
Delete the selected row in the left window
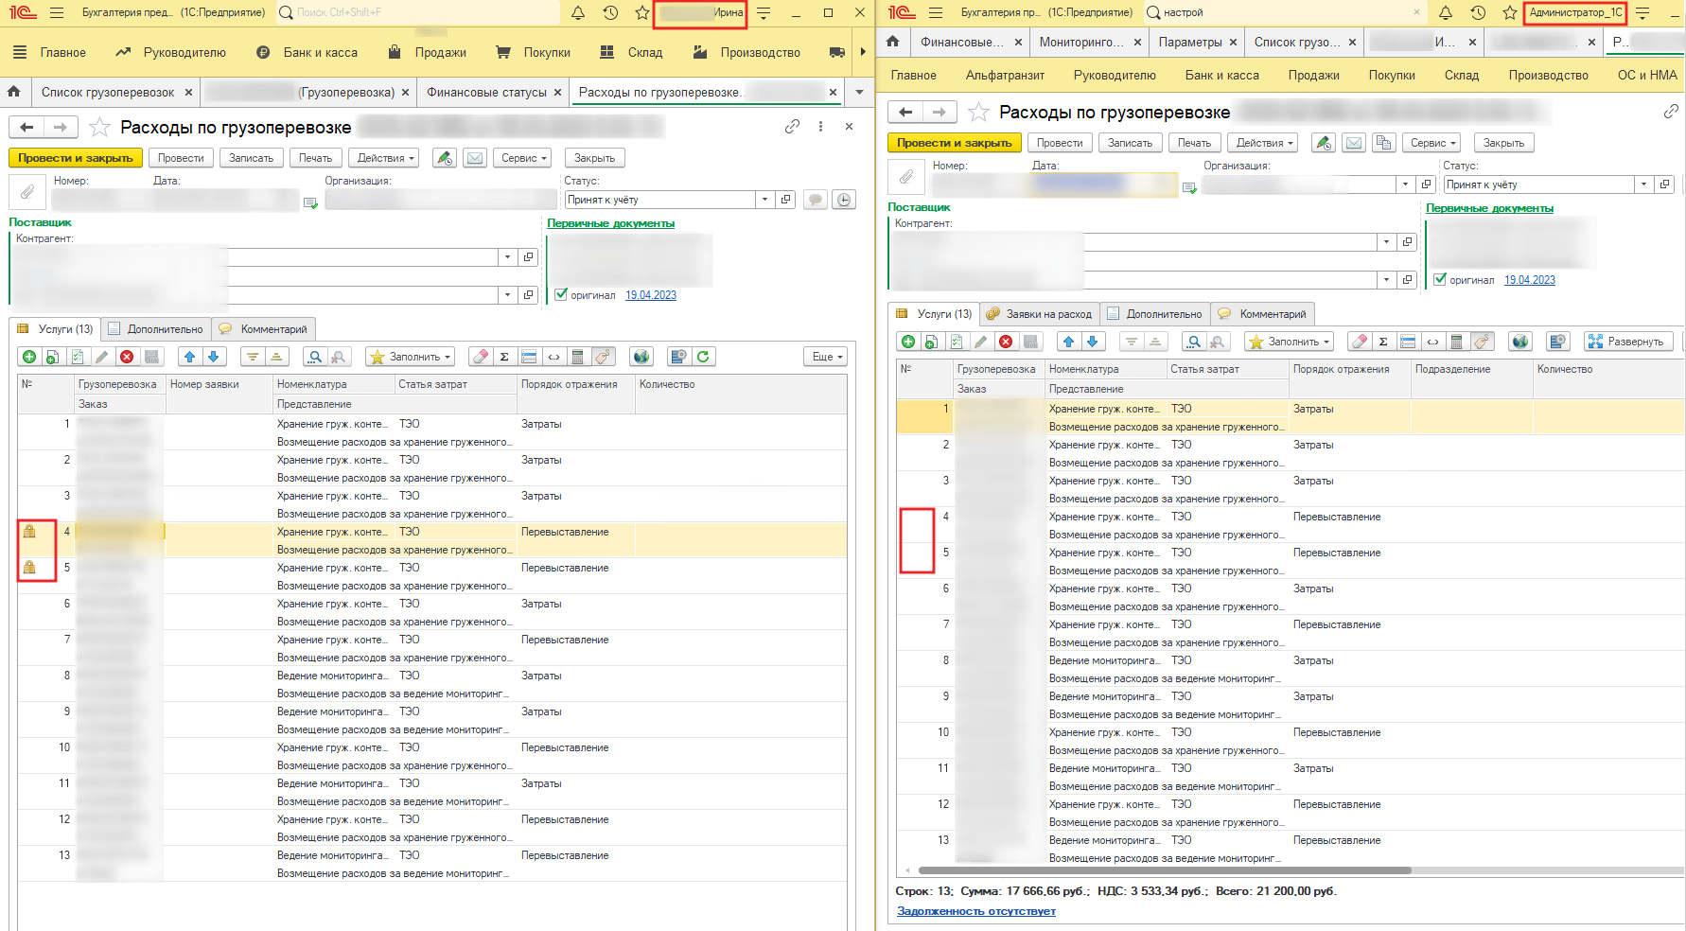tap(127, 357)
